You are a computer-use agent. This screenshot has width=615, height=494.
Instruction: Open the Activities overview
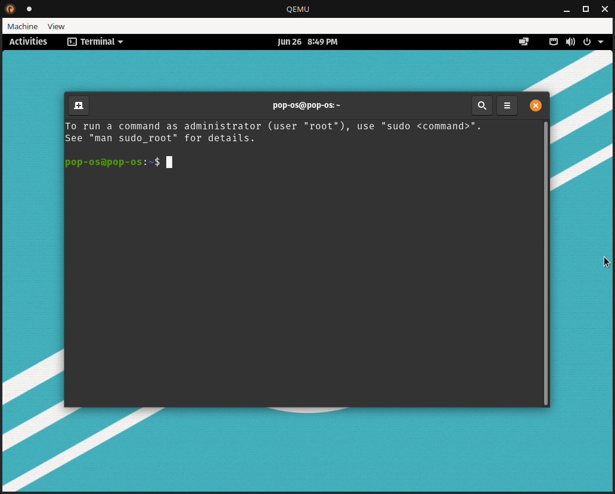tap(28, 42)
